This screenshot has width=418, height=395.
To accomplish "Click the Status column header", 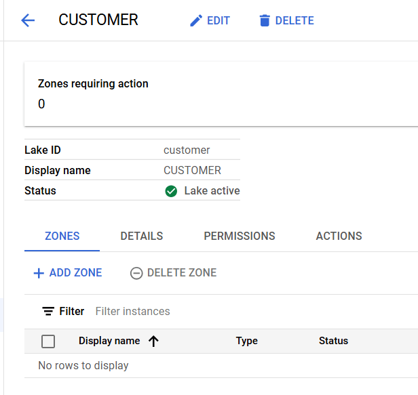I will pos(333,341).
